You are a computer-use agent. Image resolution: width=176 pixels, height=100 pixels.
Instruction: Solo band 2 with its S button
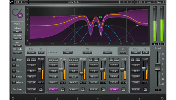(50, 60)
